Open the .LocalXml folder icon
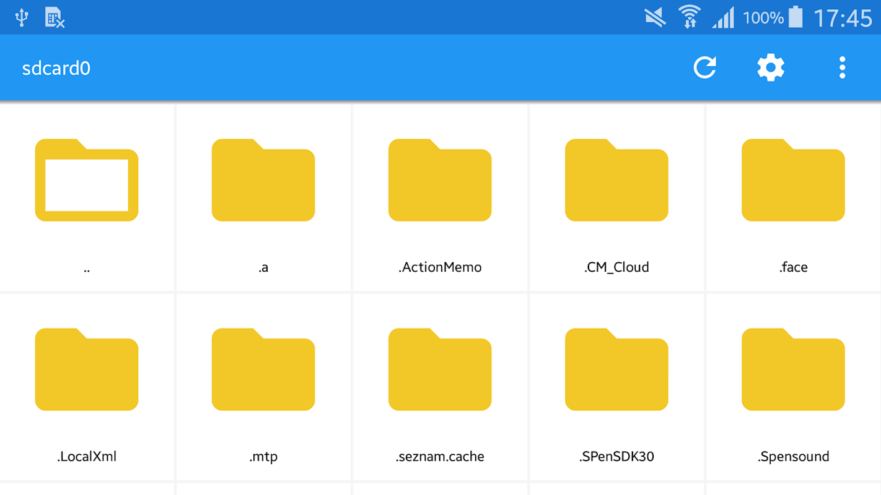881x495 pixels. tap(87, 369)
